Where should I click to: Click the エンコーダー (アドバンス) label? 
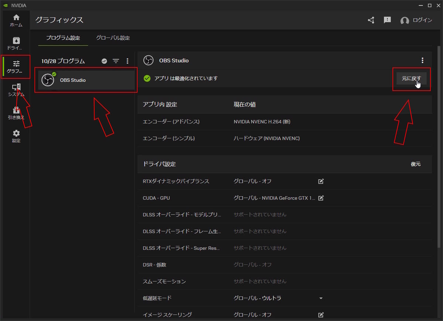click(x=171, y=122)
